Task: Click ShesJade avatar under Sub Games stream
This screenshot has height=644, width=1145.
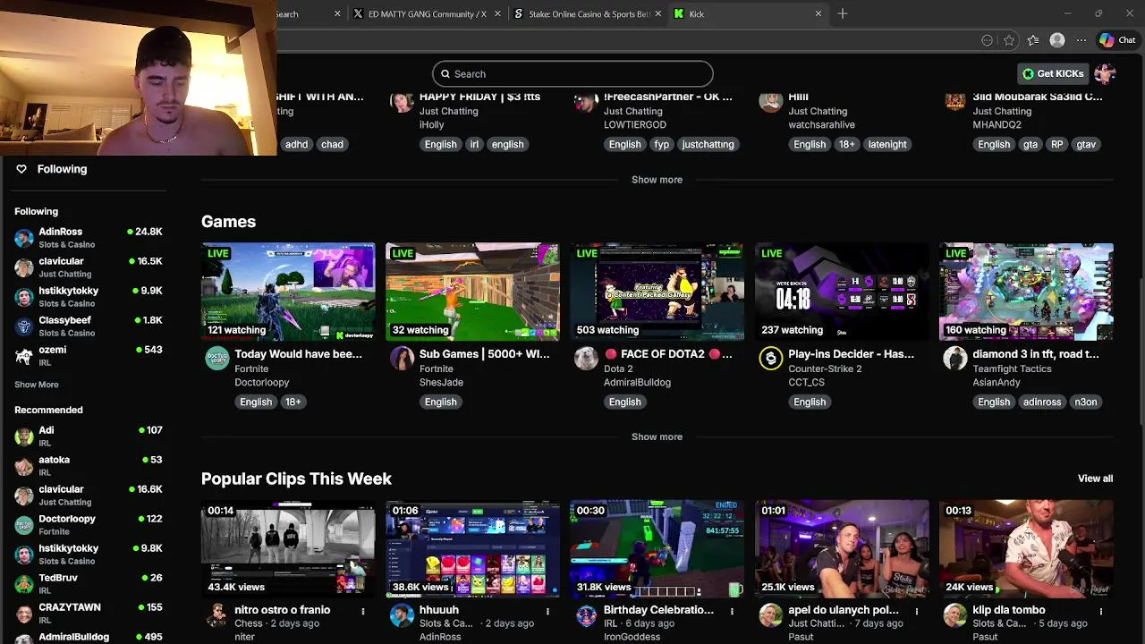Action: [x=402, y=359]
